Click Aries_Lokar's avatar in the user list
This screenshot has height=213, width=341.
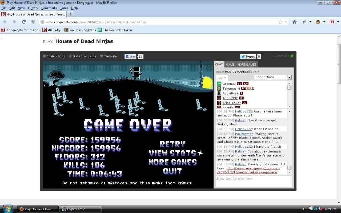[x=219, y=103]
